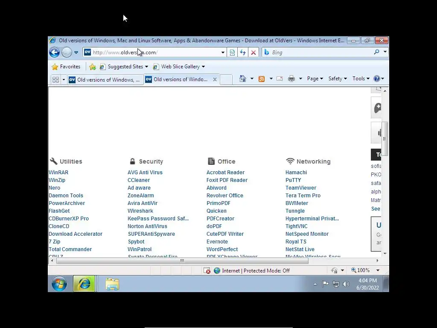Click the RSS Feeds icon
The width and height of the screenshot is (437, 328).
pos(262,79)
